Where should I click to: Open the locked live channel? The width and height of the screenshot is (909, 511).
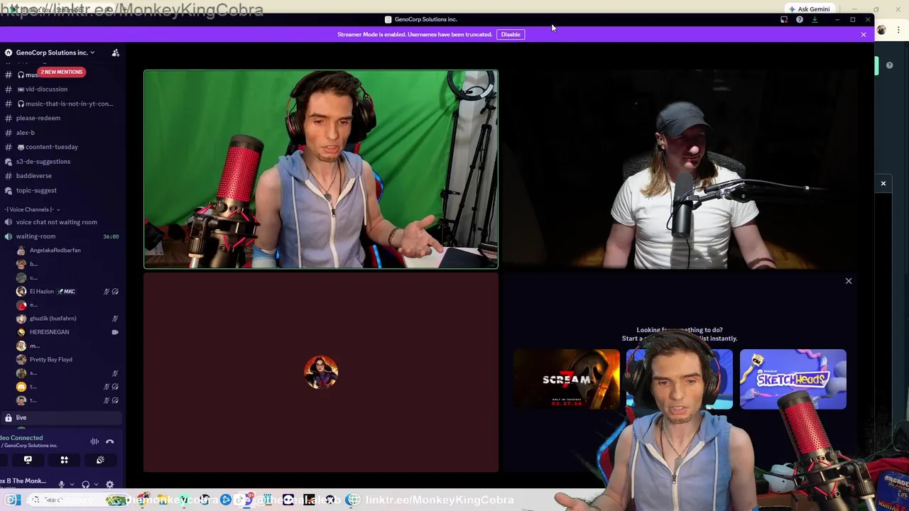62,418
